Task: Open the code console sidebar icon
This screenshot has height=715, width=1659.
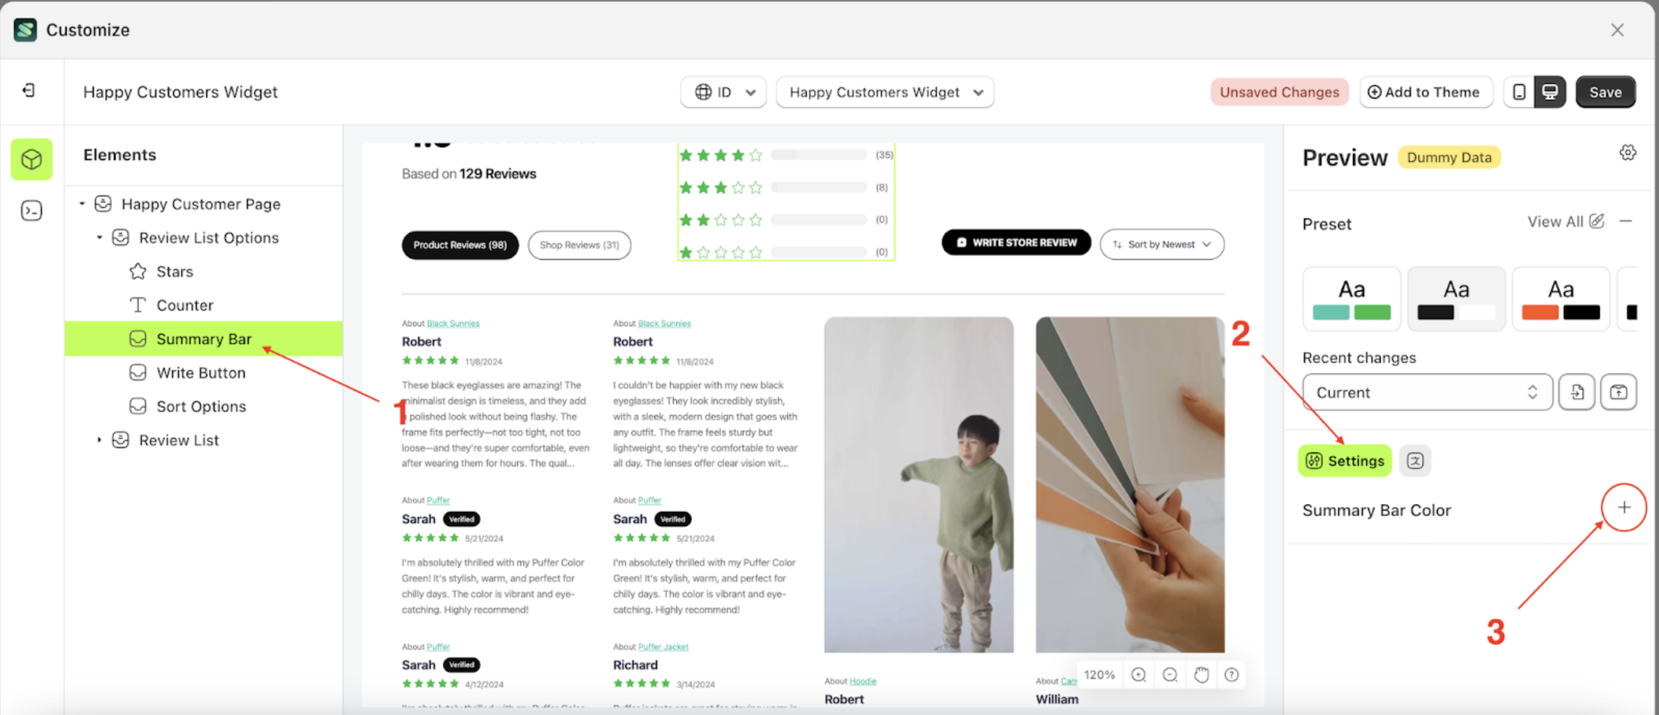Action: [x=31, y=211]
